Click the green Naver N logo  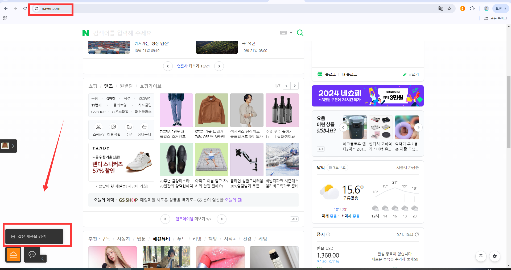click(x=86, y=33)
